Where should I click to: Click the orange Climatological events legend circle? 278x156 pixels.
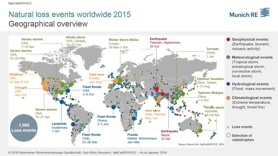[228, 98]
